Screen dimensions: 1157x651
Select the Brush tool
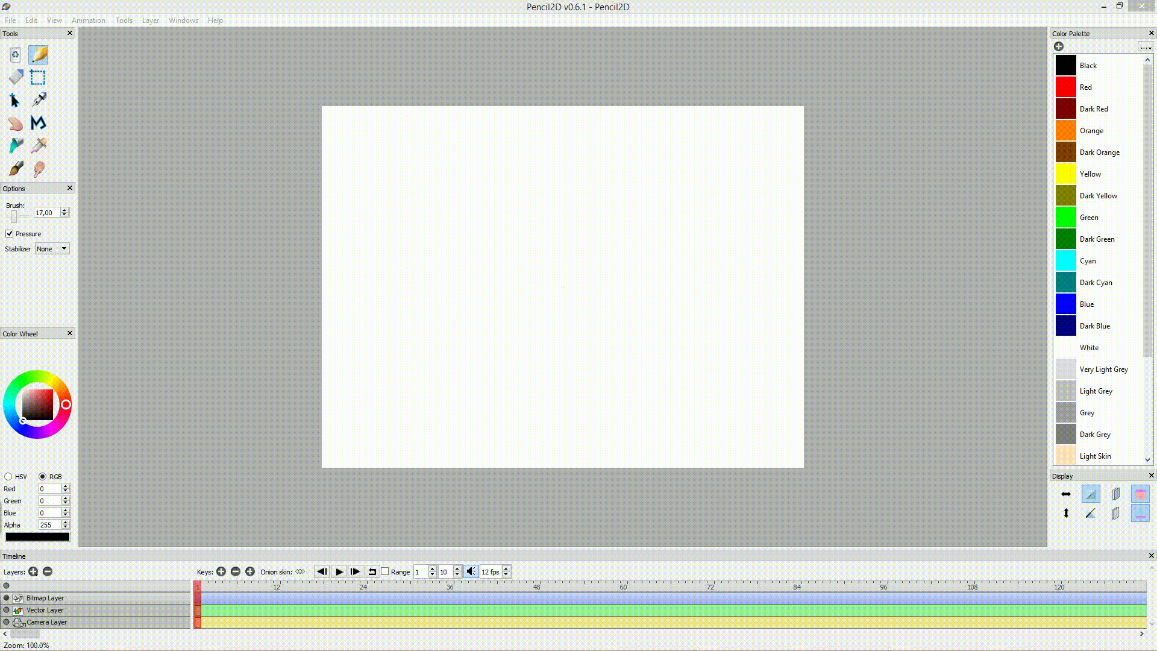pos(16,169)
